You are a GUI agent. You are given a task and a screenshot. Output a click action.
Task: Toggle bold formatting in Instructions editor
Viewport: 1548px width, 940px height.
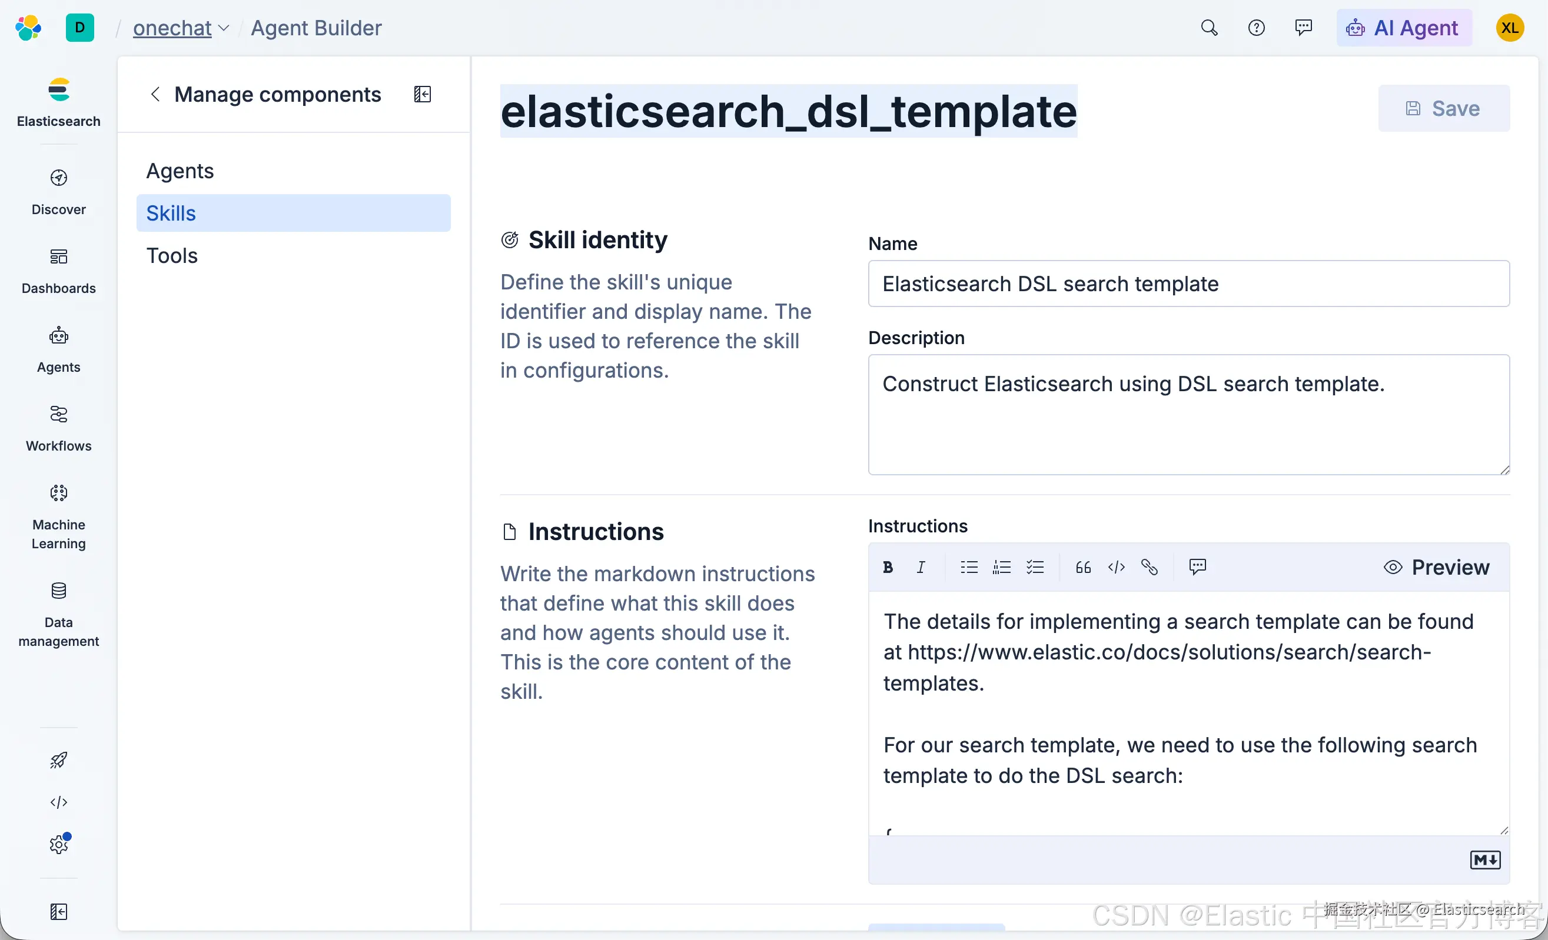[888, 567]
